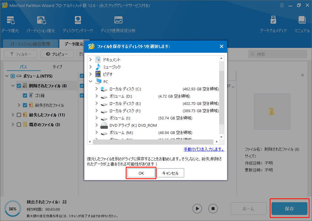
Task: Open the フィルター button
Action: click(x=20, y=54)
